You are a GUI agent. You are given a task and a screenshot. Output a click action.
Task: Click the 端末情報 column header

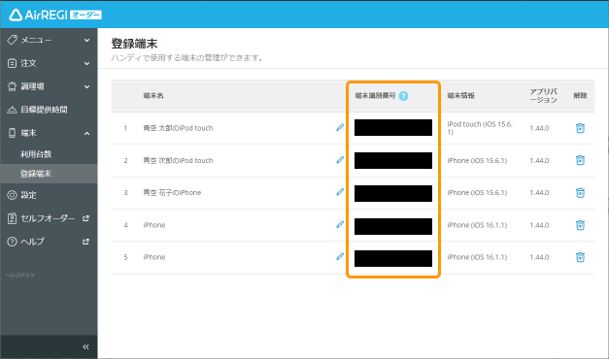pyautogui.click(x=460, y=96)
